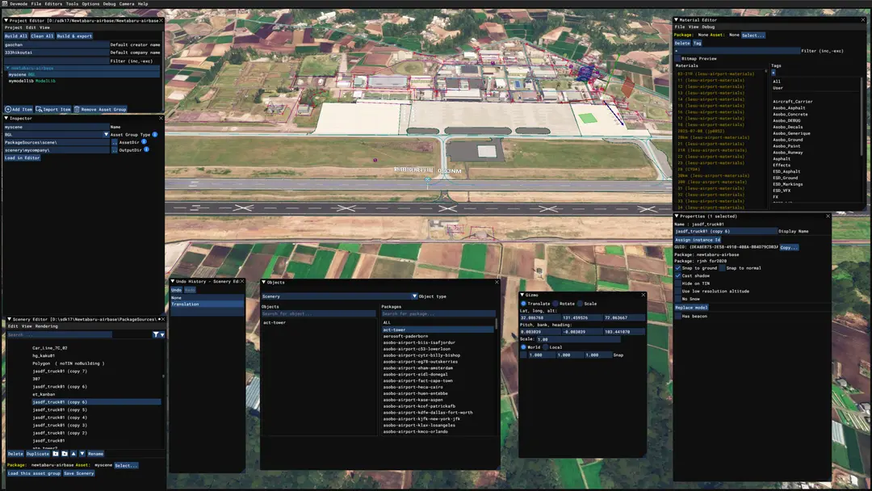
Task: Click info icon next to Asset Group Type
Action: click(154, 135)
